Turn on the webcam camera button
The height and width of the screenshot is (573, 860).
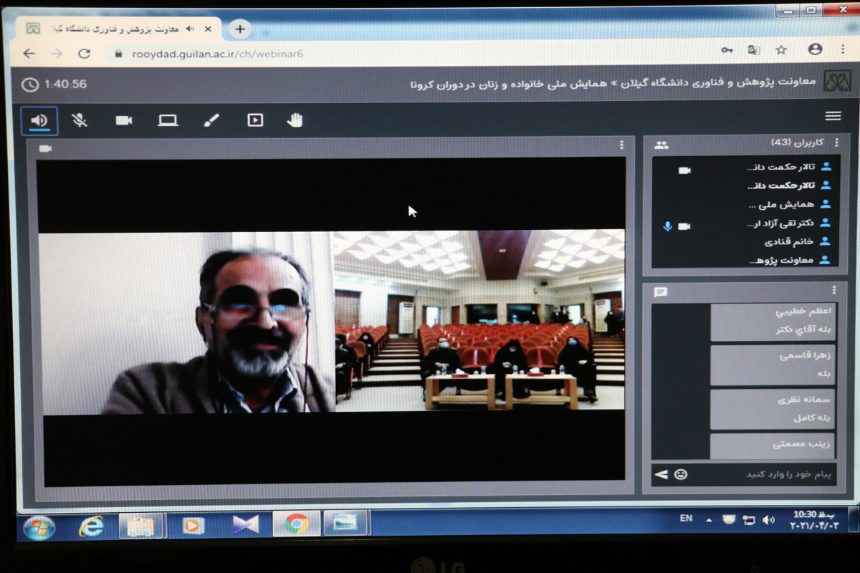pos(124,120)
